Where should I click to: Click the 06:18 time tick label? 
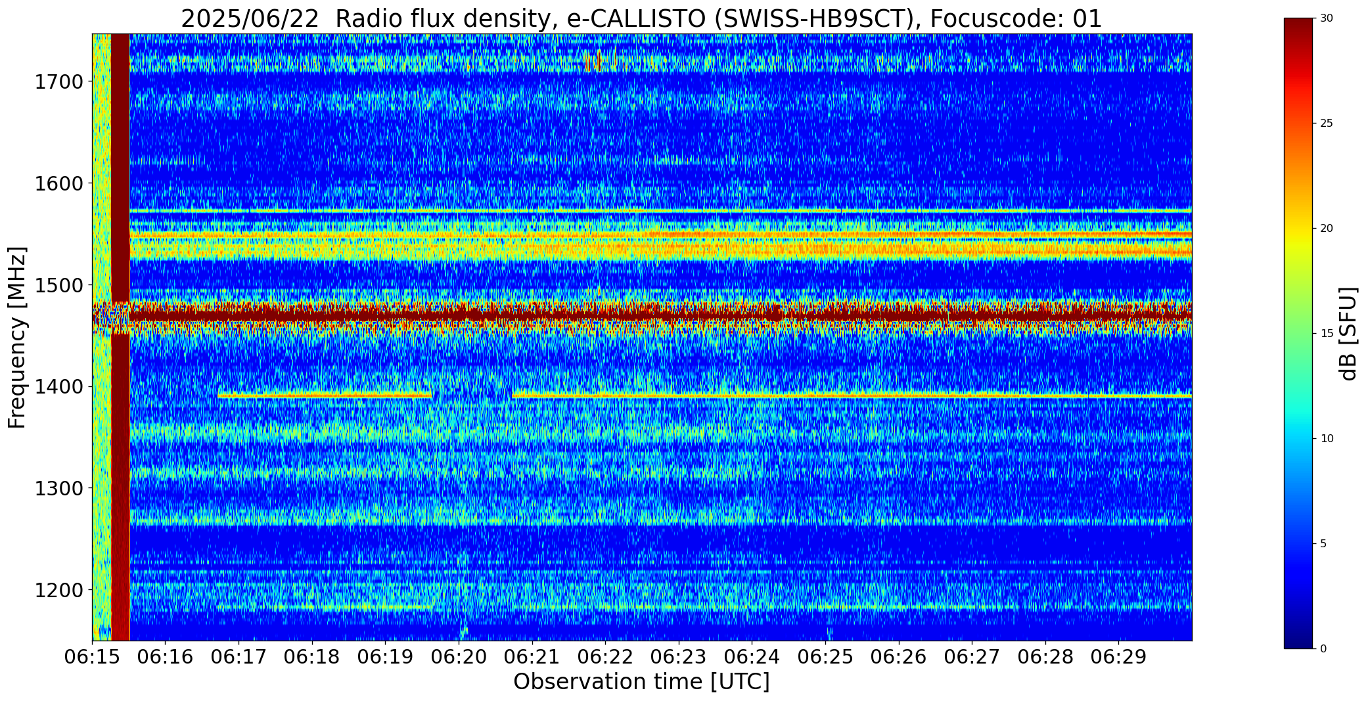[x=312, y=657]
